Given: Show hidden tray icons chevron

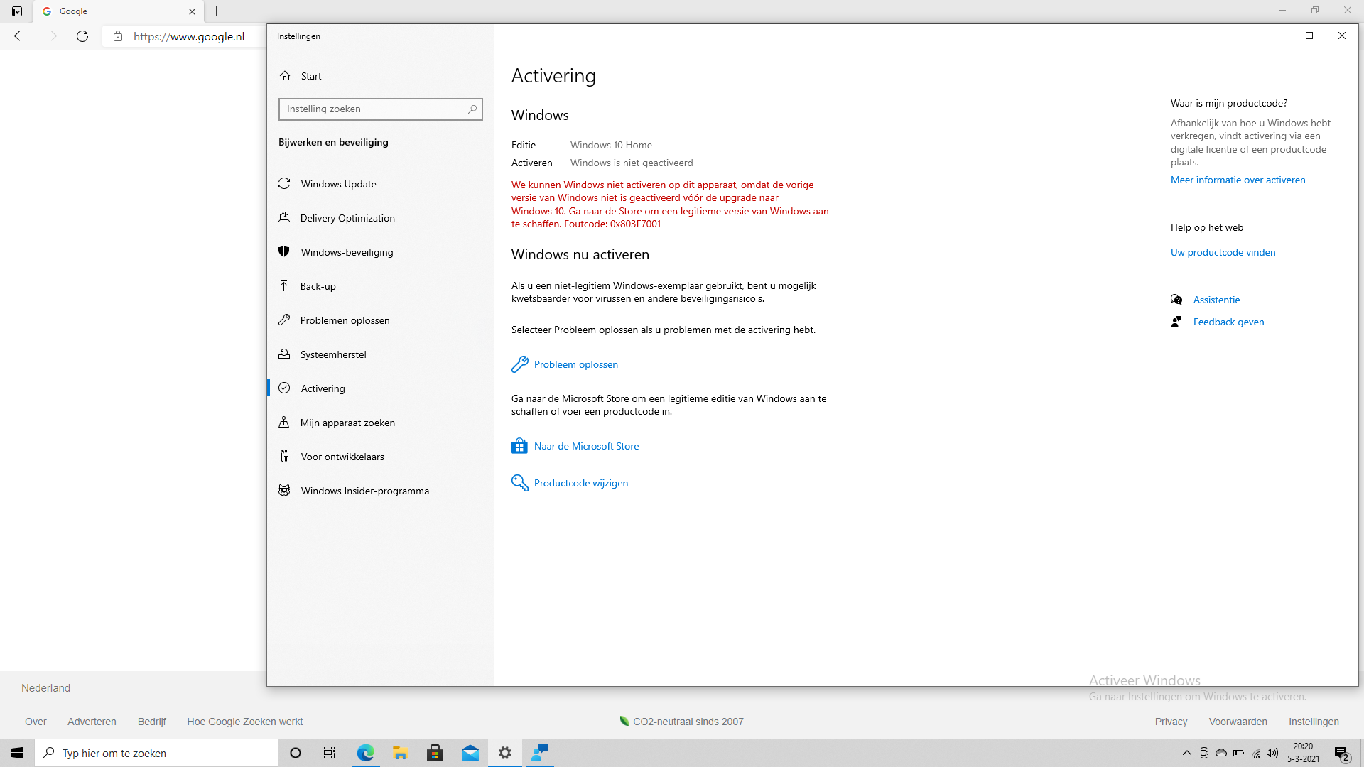Looking at the screenshot, I should point(1186,753).
